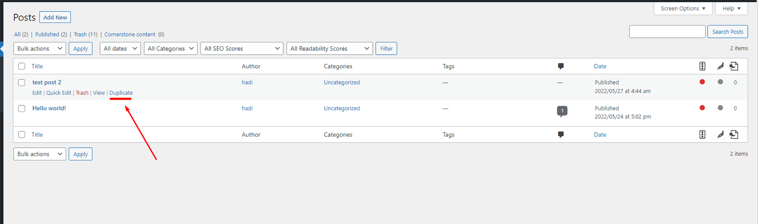Toggle select-all checkbox in table footer
Viewport: 758px width, 224px height.
(22, 134)
